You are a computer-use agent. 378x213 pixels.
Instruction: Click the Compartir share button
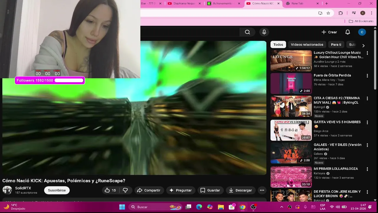(149, 190)
